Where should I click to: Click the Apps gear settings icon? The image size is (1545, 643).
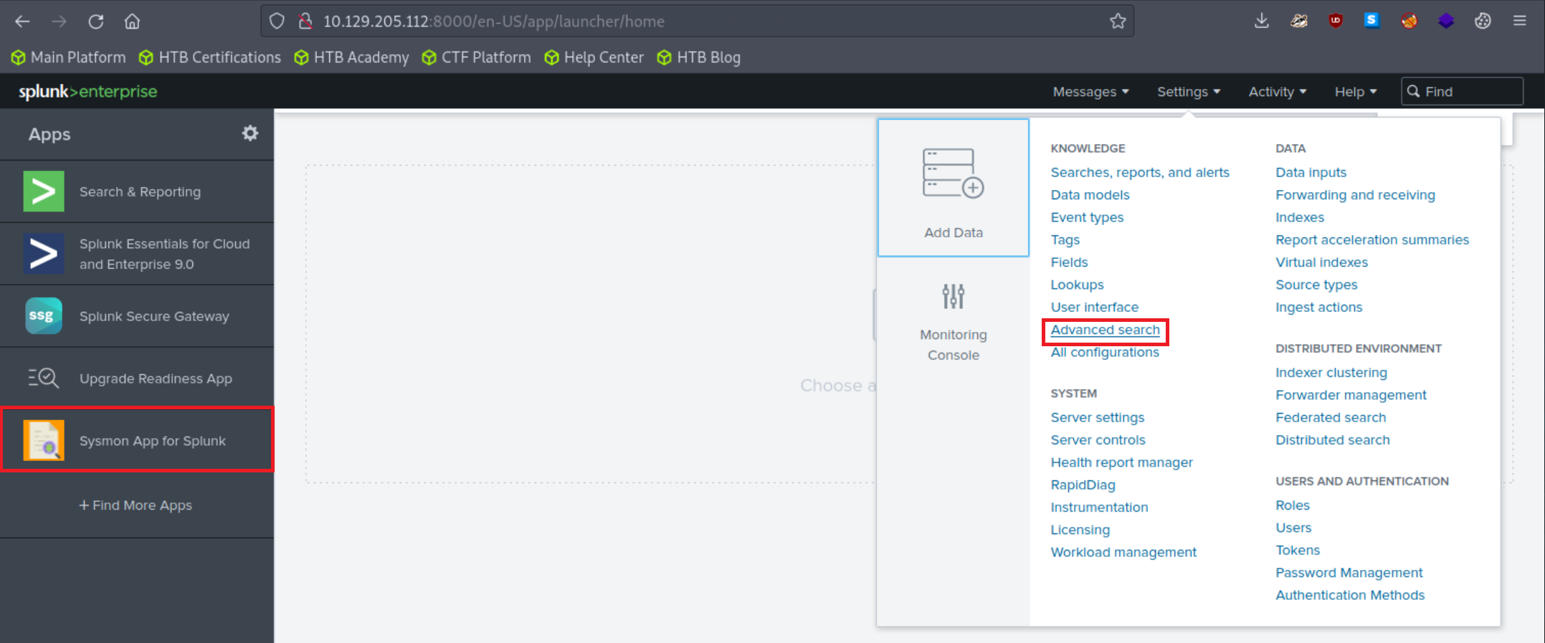(x=249, y=133)
